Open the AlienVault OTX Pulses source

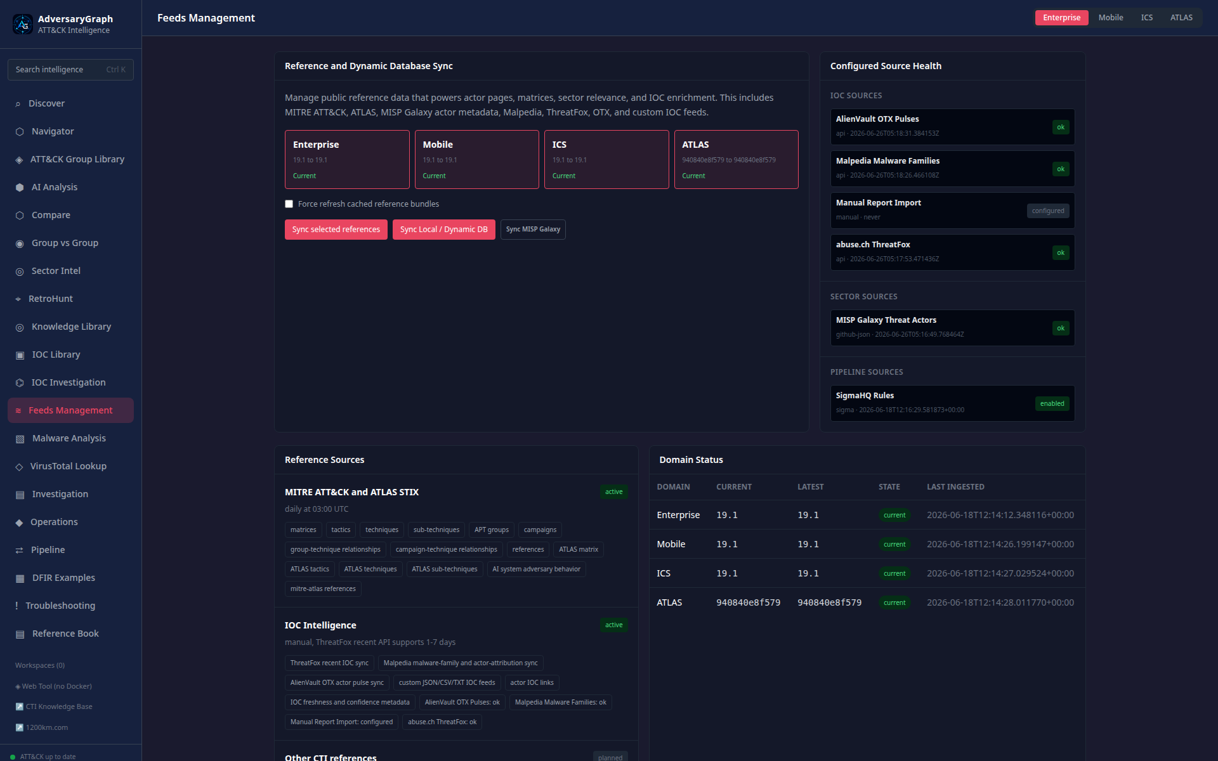(952, 127)
